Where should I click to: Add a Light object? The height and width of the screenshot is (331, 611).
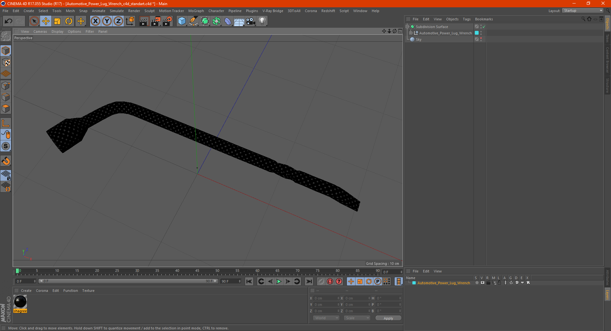(262, 21)
